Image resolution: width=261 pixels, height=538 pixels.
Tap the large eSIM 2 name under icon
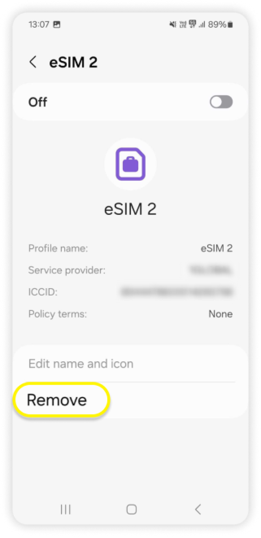coord(130,209)
